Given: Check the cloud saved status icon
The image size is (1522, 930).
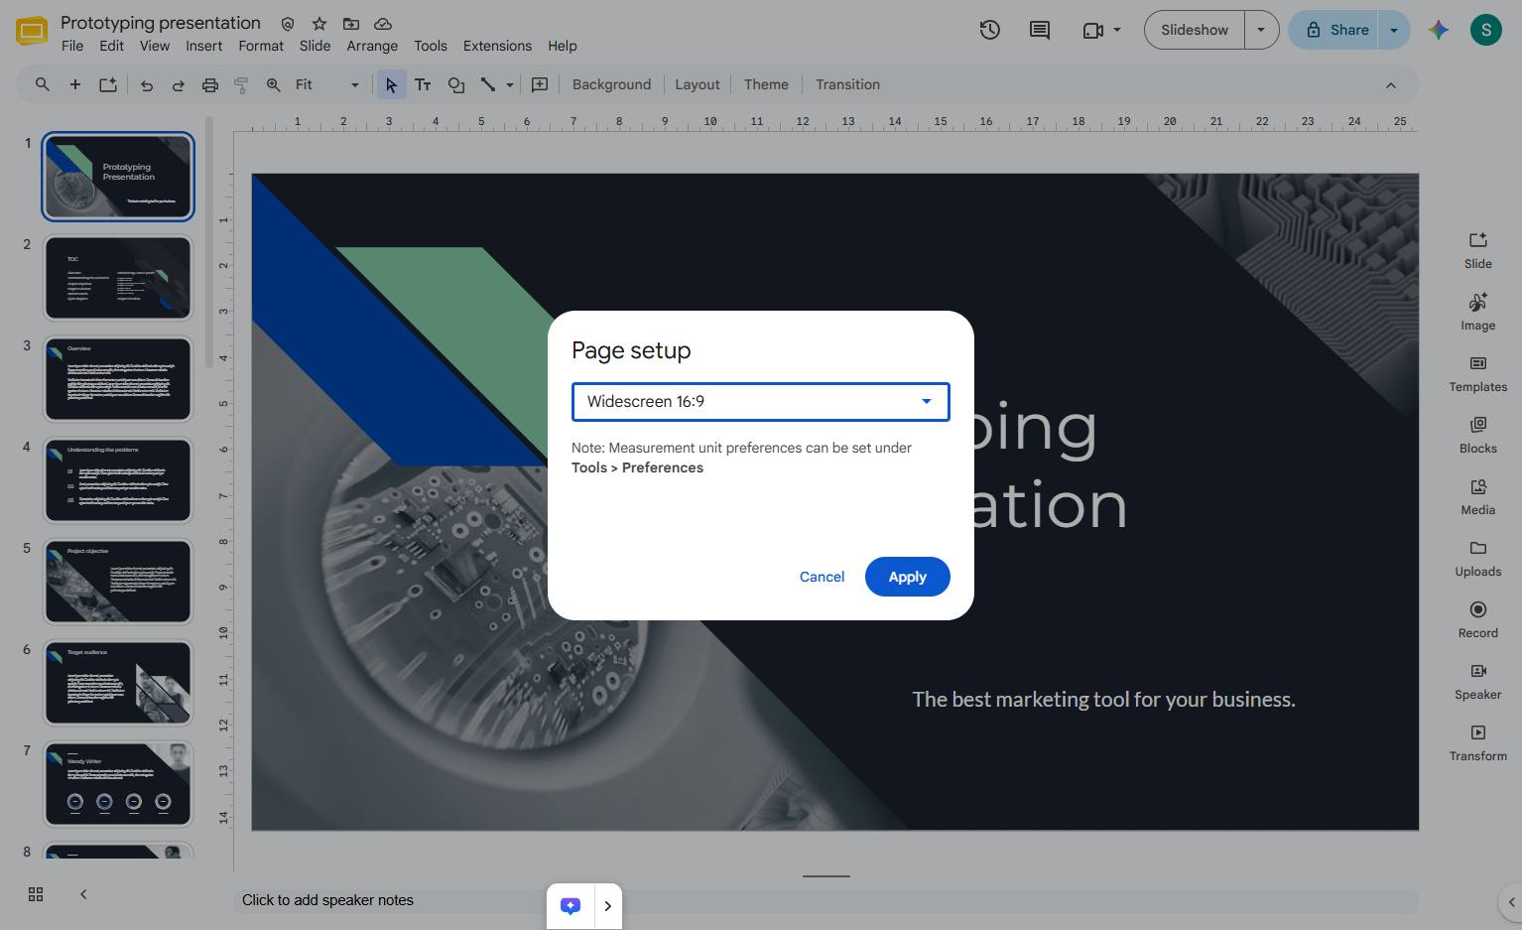Looking at the screenshot, I should [x=383, y=23].
